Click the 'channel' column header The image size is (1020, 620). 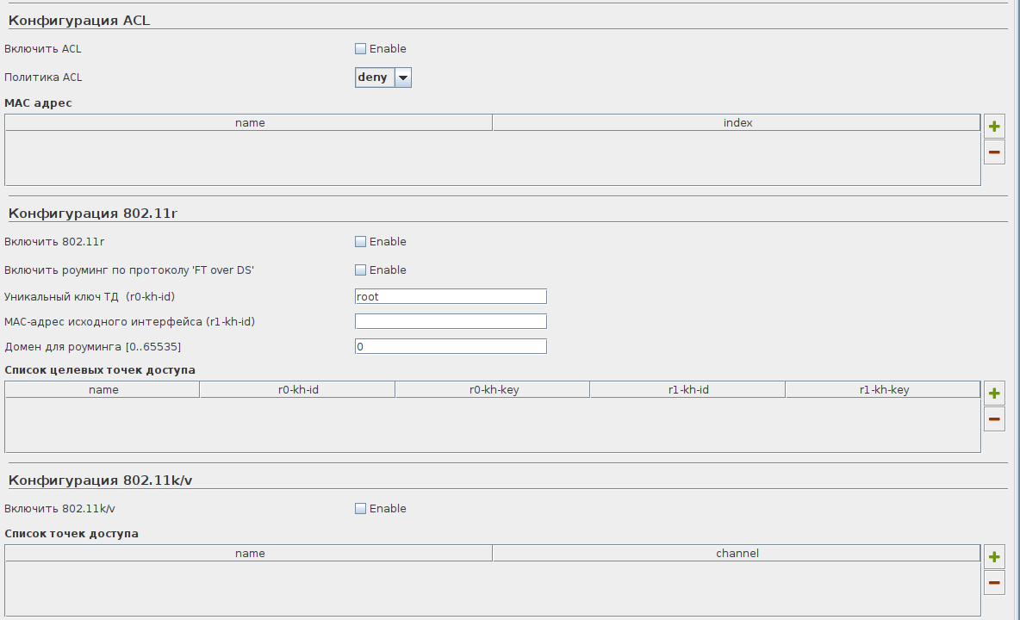pyautogui.click(x=737, y=553)
